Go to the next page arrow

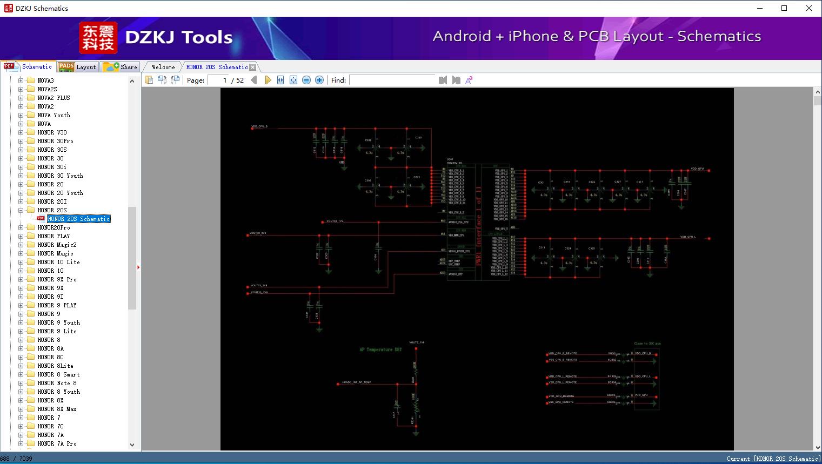[x=268, y=80]
